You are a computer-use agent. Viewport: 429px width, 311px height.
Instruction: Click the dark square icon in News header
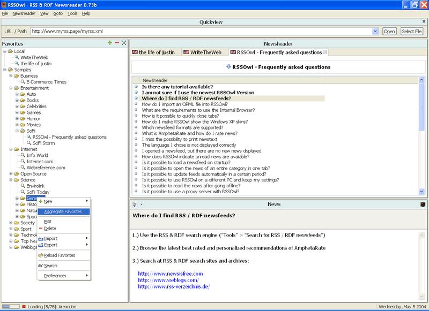click(423, 204)
